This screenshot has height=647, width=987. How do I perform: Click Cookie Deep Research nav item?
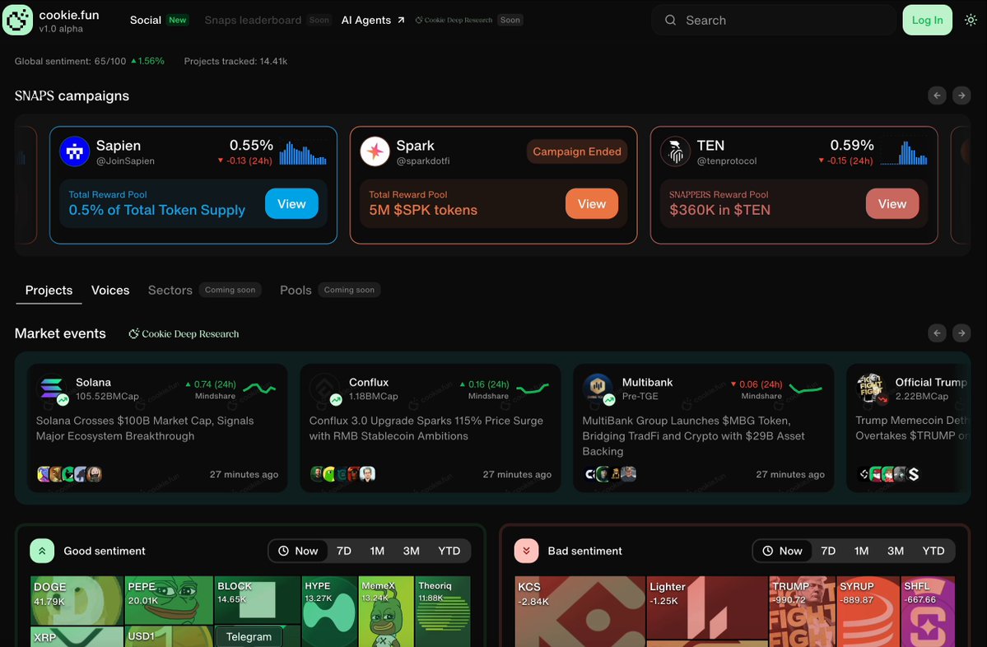click(x=454, y=20)
